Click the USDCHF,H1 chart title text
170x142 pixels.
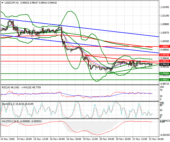click(12, 3)
